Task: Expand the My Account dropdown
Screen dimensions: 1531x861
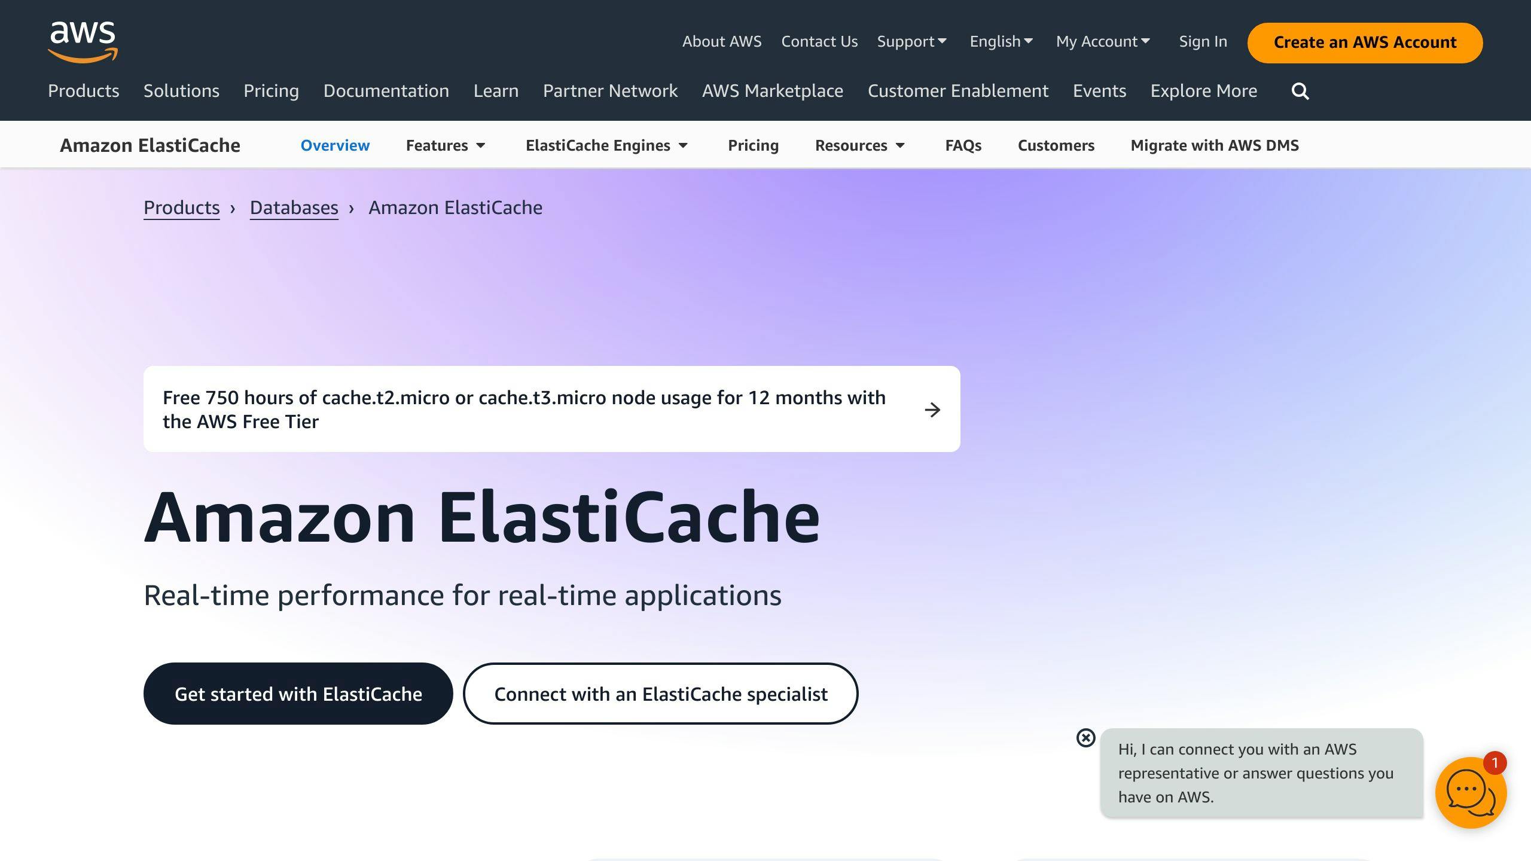Action: point(1103,42)
